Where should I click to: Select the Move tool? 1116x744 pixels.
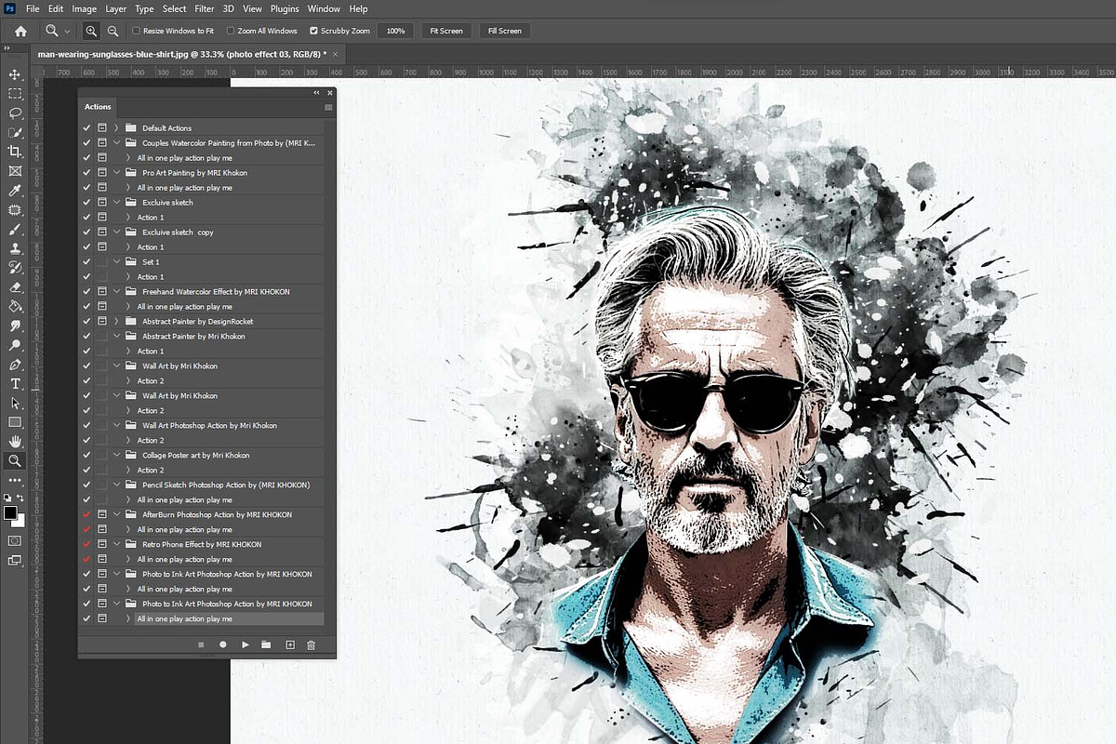coord(15,74)
